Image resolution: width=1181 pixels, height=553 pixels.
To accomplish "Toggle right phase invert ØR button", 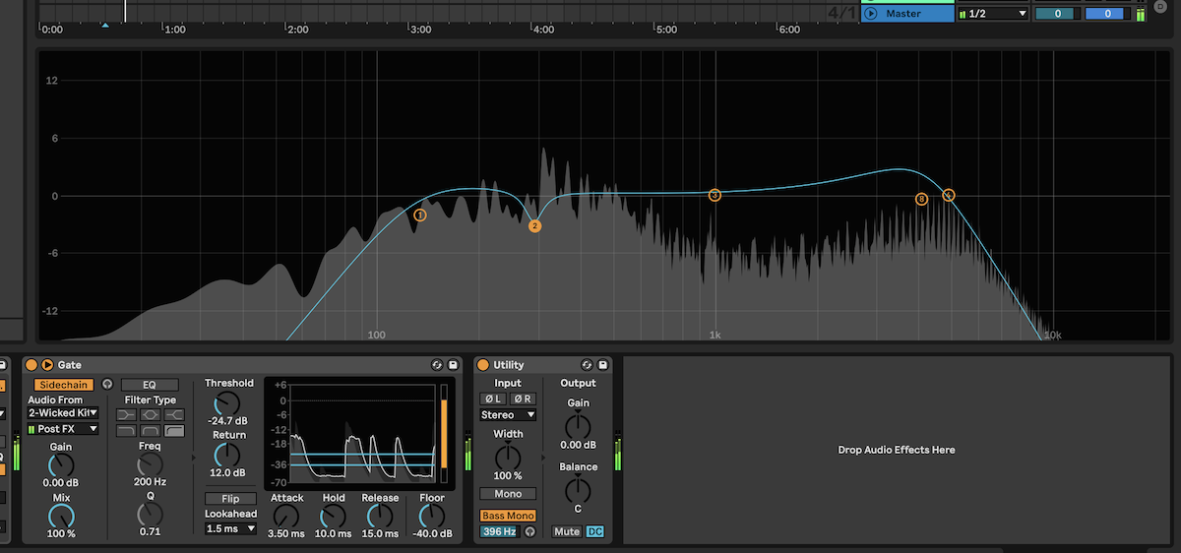I will click(x=523, y=399).
